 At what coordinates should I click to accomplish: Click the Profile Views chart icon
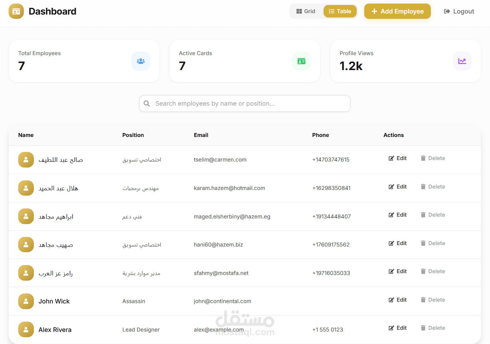[x=462, y=61]
